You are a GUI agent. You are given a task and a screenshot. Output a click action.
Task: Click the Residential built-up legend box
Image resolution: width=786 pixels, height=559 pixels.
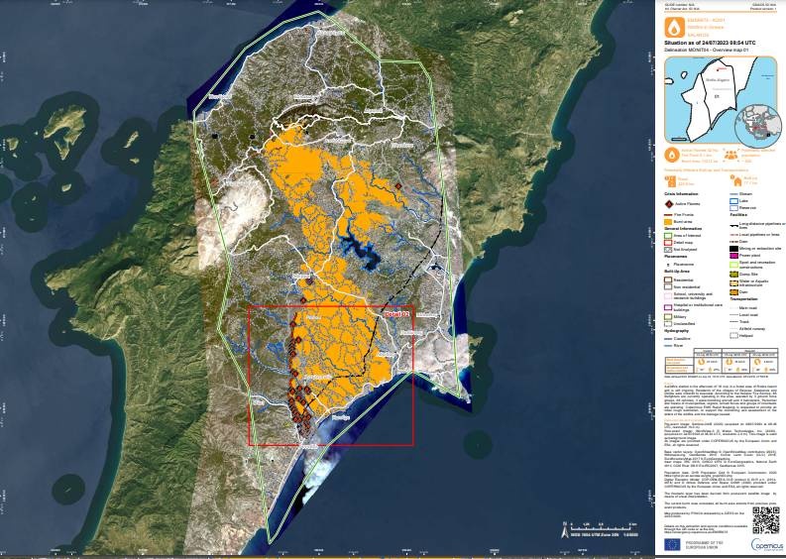[669, 279]
